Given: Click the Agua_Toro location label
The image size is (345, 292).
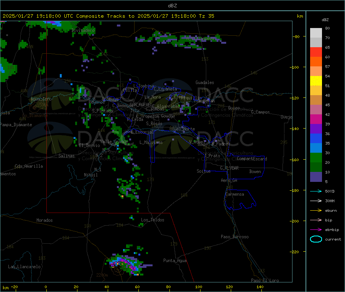Looking at the screenshot, I should coord(41,99).
